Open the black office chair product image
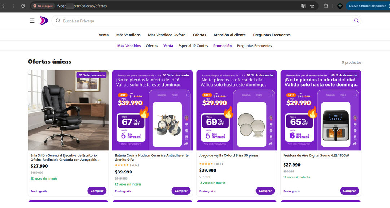The height and width of the screenshot is (208, 390). click(68, 110)
